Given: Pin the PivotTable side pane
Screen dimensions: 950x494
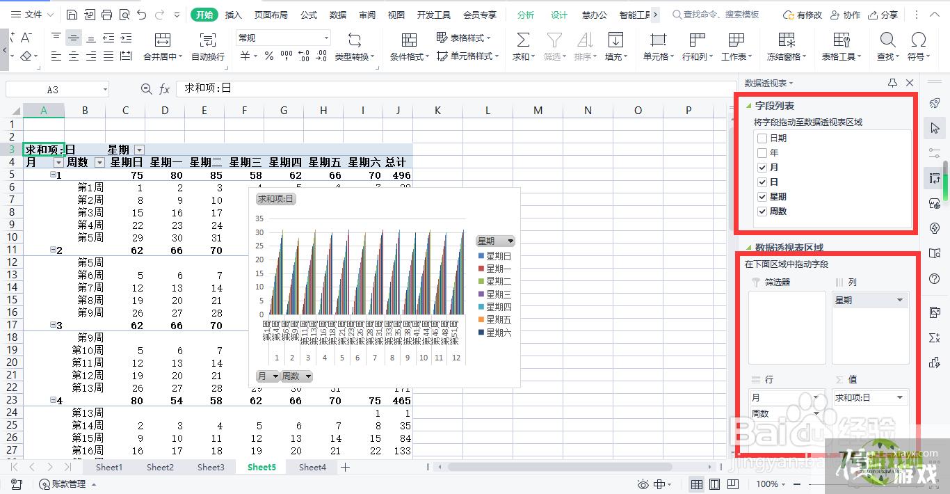Looking at the screenshot, I should 892,83.
